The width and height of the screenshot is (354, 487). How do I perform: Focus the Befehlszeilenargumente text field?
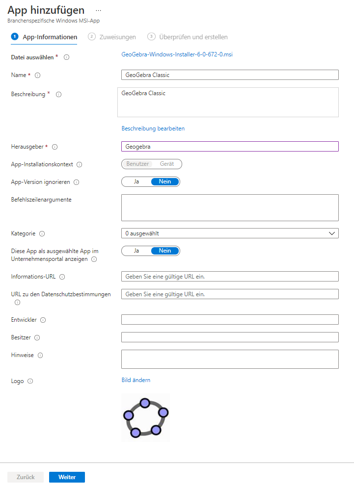tap(230, 207)
